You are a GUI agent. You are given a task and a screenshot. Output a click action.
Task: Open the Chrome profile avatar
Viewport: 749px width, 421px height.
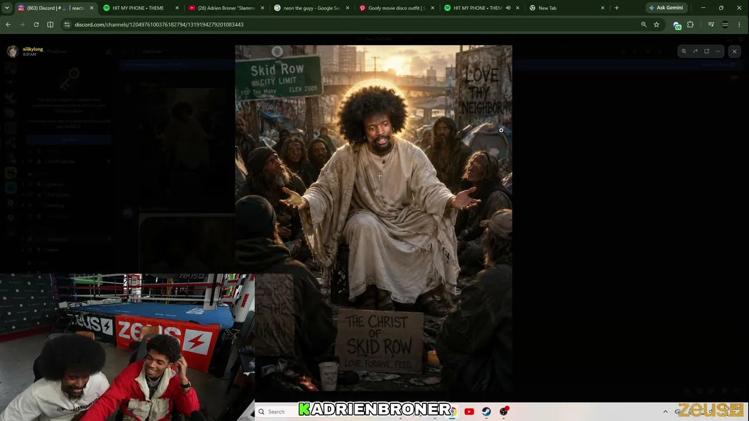pos(726,25)
